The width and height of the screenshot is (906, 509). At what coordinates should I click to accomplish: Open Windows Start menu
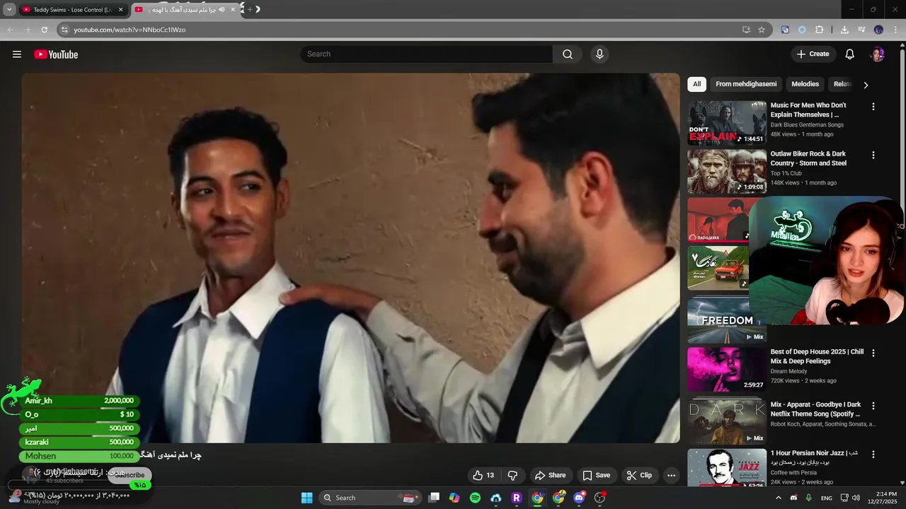[306, 498]
